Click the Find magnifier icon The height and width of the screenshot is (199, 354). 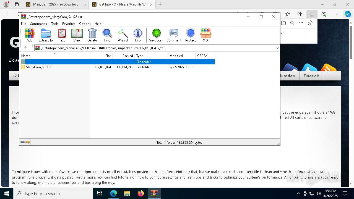coord(107,35)
